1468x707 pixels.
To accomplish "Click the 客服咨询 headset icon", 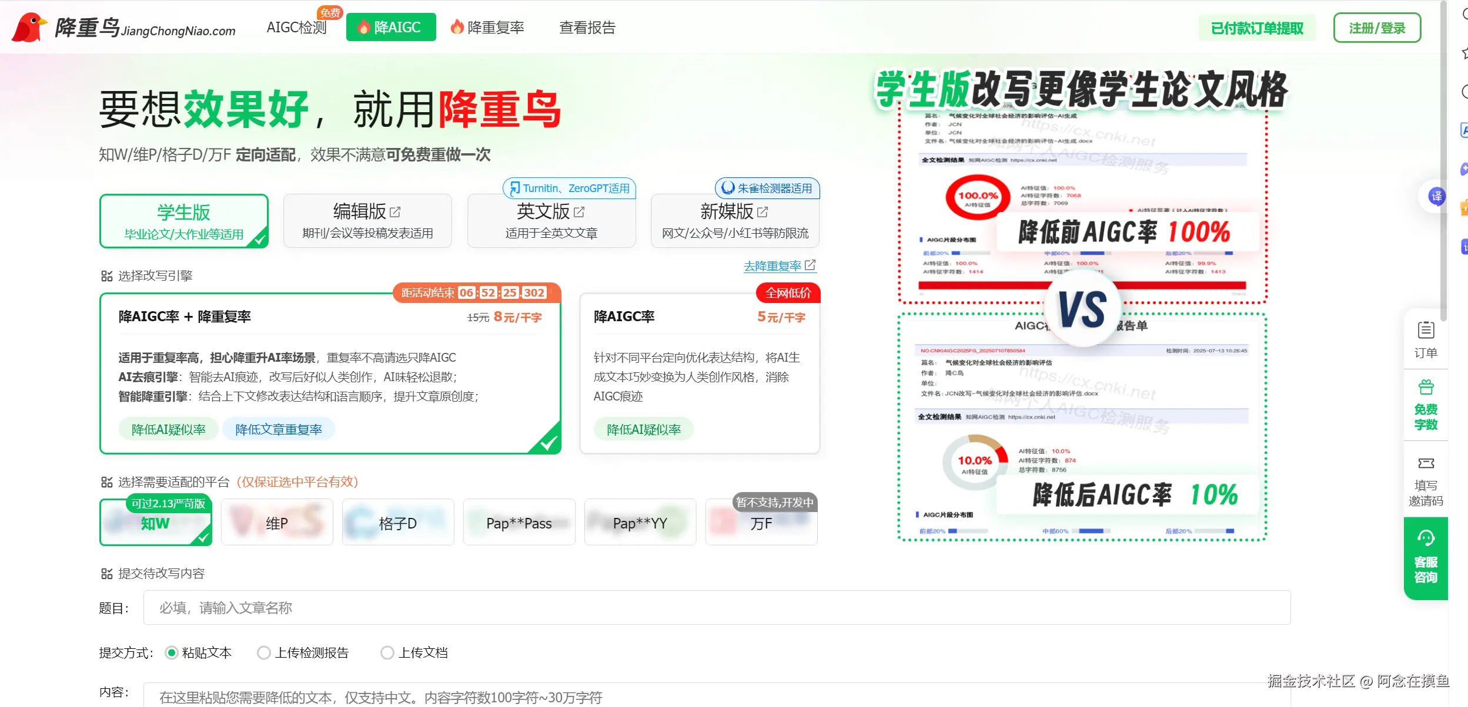I will [1426, 538].
